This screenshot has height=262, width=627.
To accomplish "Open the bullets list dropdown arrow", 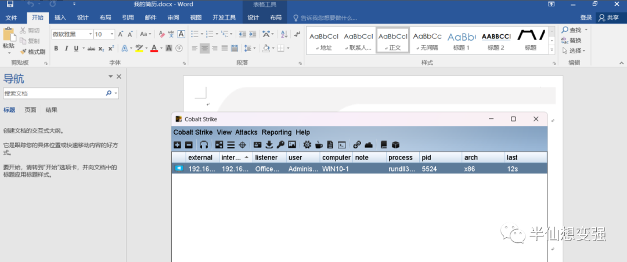I will [202, 34].
